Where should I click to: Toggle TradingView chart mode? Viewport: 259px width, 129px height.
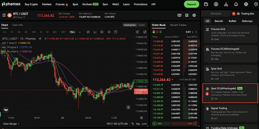(130, 25)
